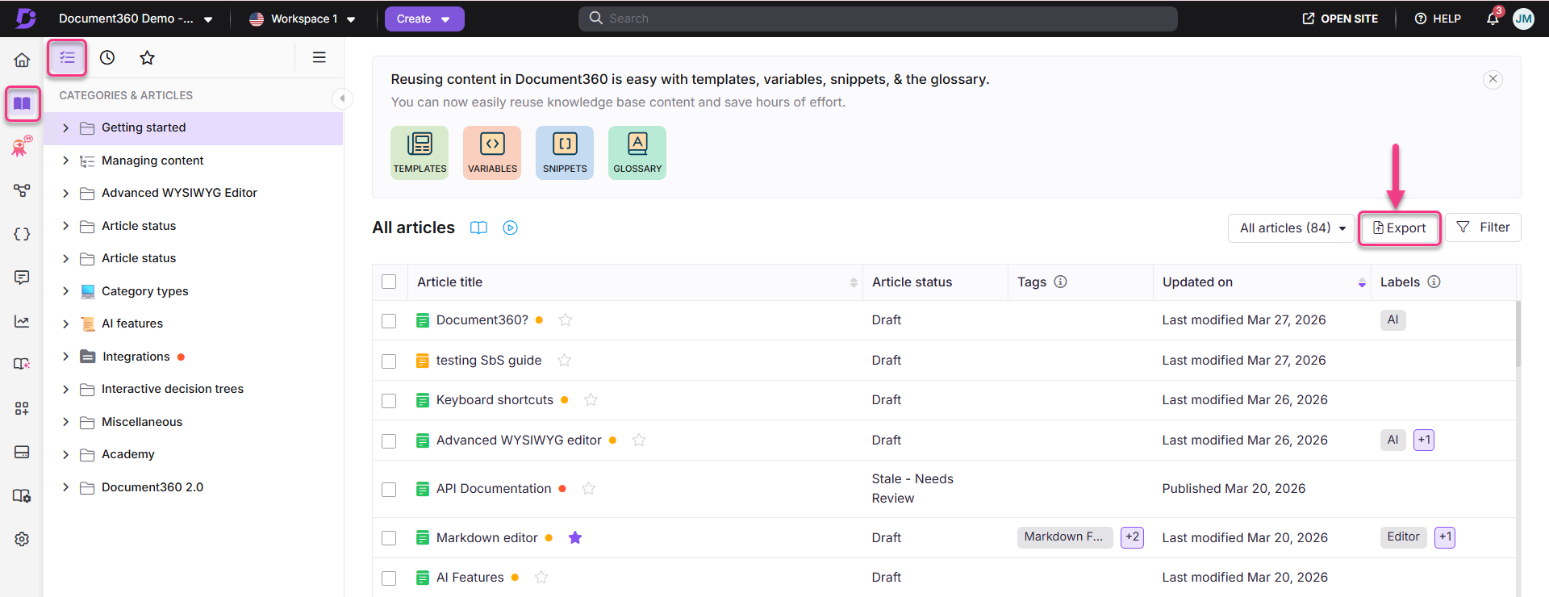Expand the Category types category
The width and height of the screenshot is (1549, 597).
click(65, 291)
